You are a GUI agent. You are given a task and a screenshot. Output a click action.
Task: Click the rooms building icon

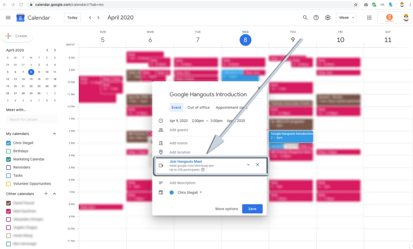[x=161, y=143]
